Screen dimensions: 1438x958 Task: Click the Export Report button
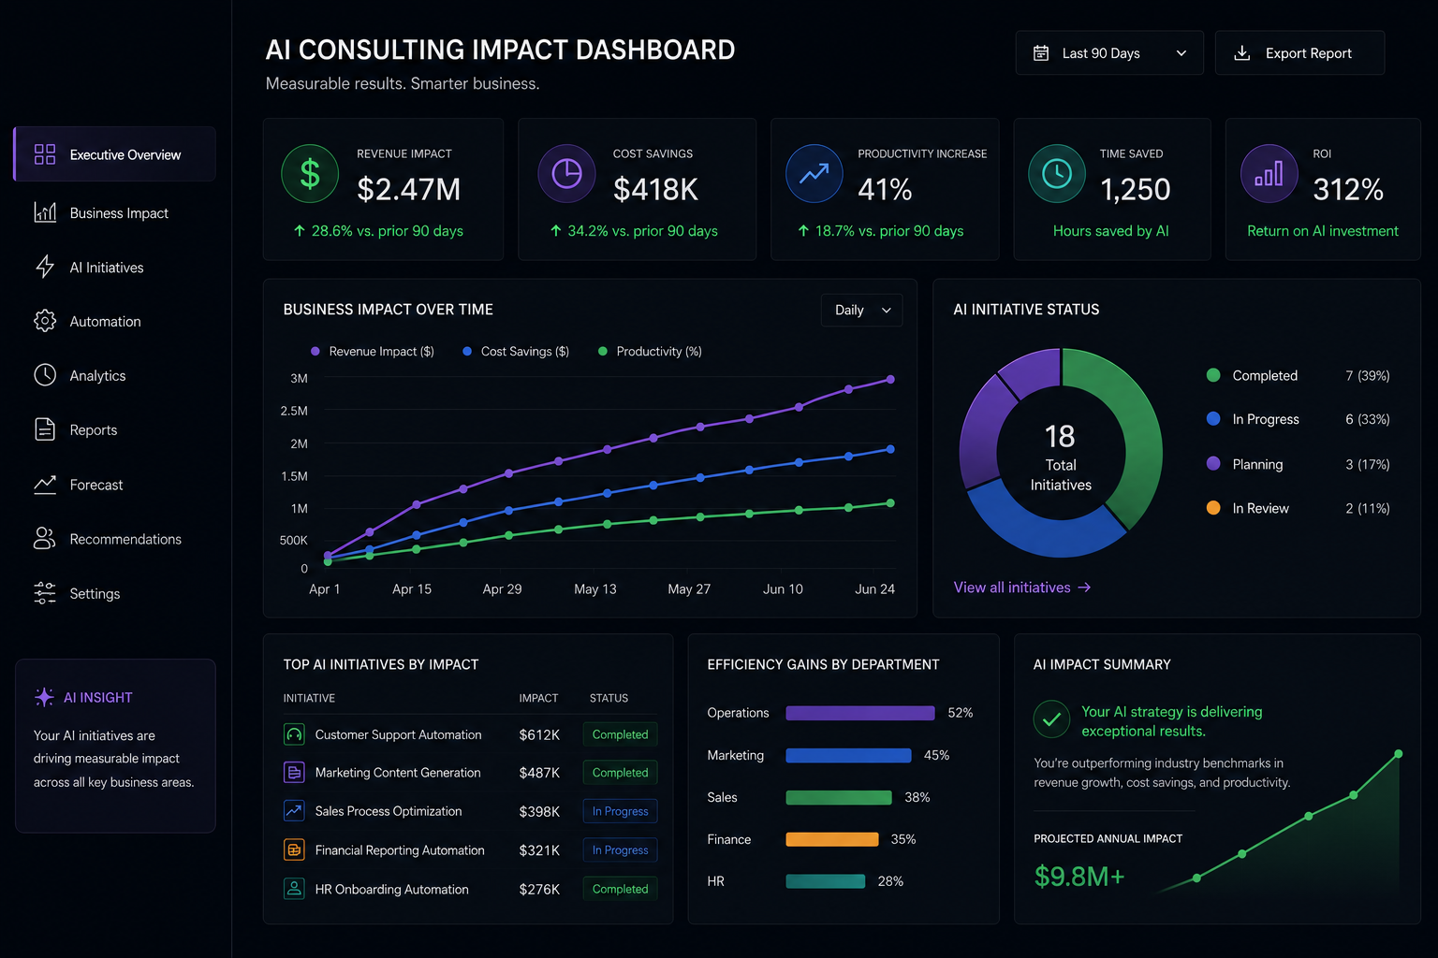point(1299,53)
